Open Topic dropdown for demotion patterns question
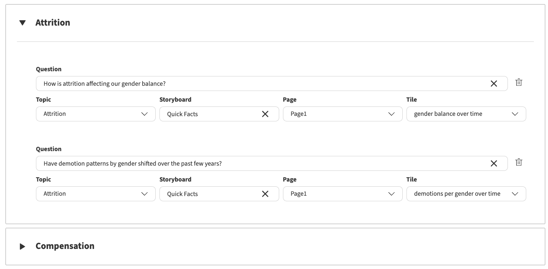The width and height of the screenshot is (548, 269). tap(96, 194)
